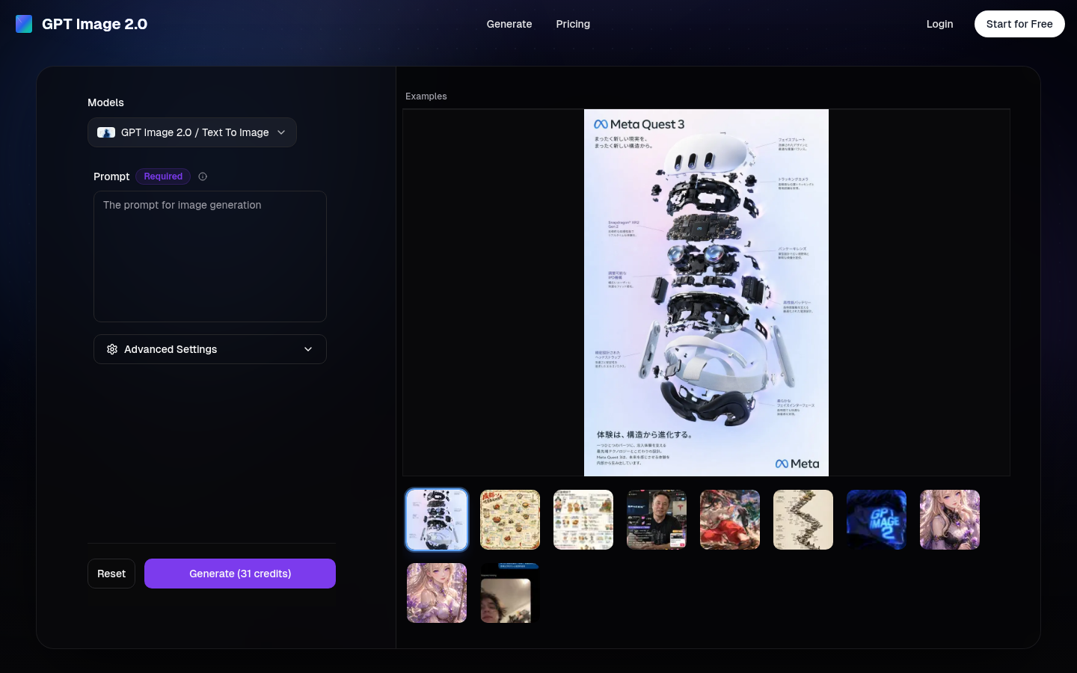Viewport: 1077px width, 673px height.
Task: Select the blue neon GPT IMAGE 2 thumbnail
Action: [x=877, y=520]
